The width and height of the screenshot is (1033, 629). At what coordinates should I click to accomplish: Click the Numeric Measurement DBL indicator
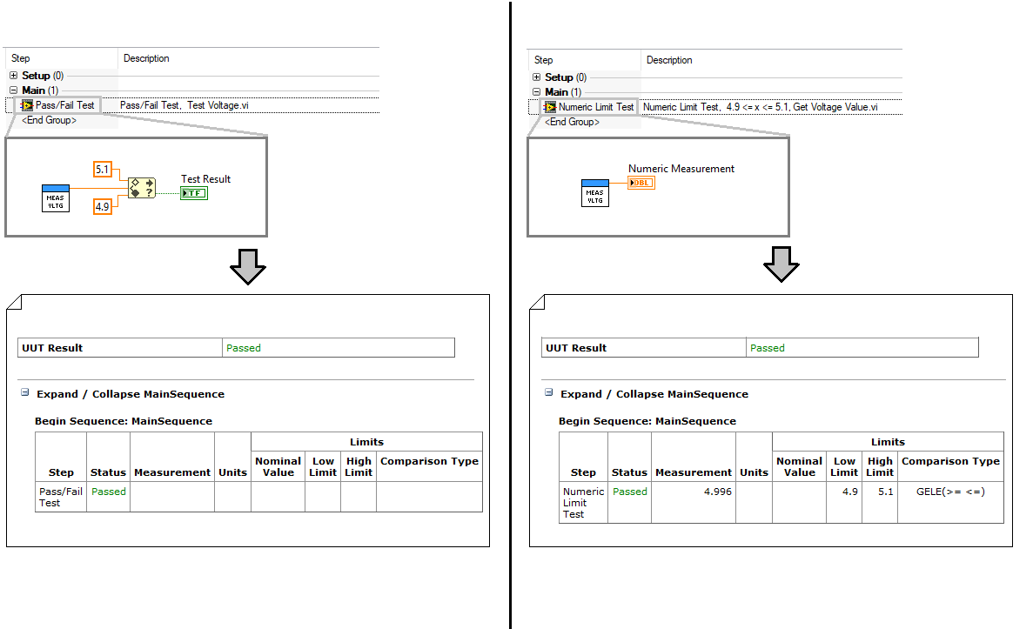(641, 183)
